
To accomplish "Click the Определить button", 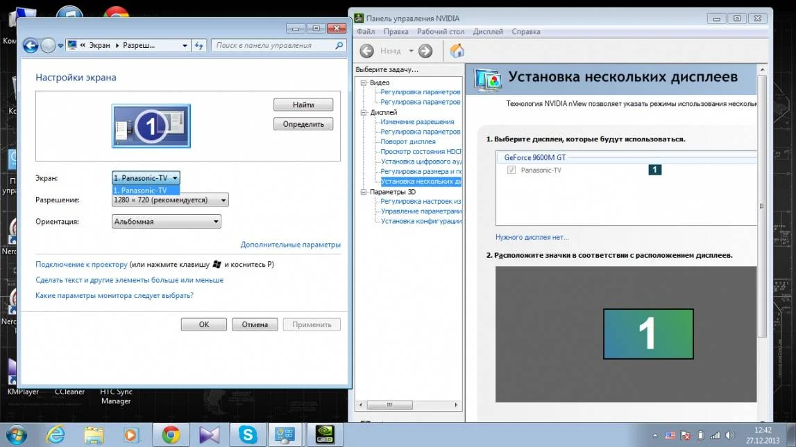I will (x=303, y=124).
